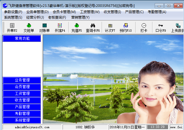184x130 pixels.
Task: Select the www.fei website status entry
Action: (176, 127)
